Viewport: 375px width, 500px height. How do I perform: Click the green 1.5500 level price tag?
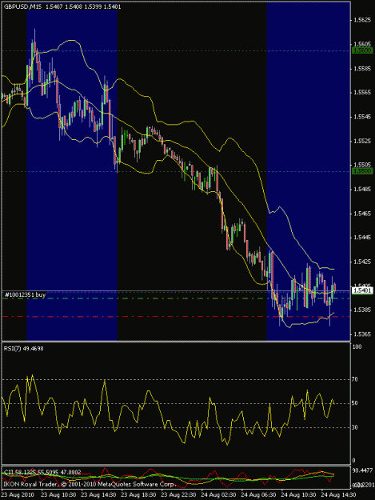(x=362, y=171)
